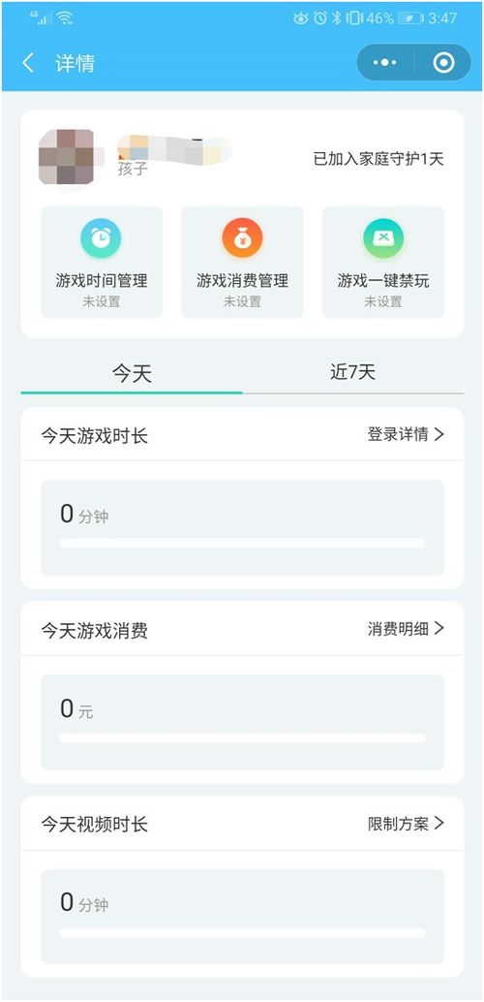Tap the Wi-Fi icon in the status bar
Viewport: 484px width, 1002px height.
point(65,17)
